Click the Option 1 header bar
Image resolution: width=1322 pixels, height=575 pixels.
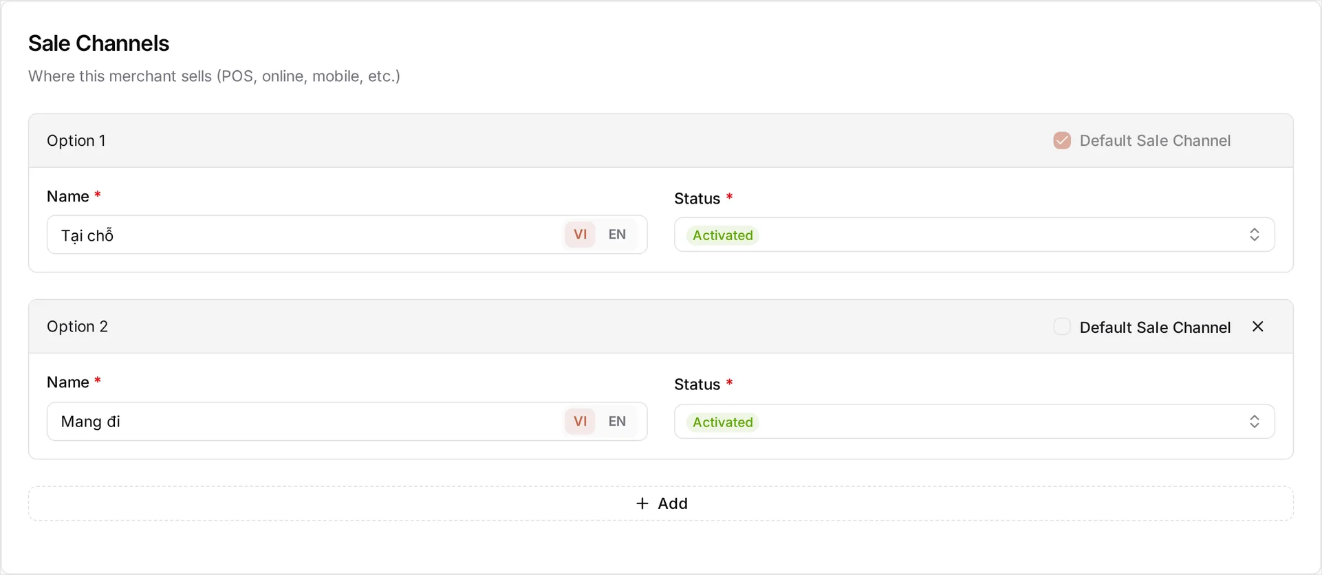(x=660, y=140)
